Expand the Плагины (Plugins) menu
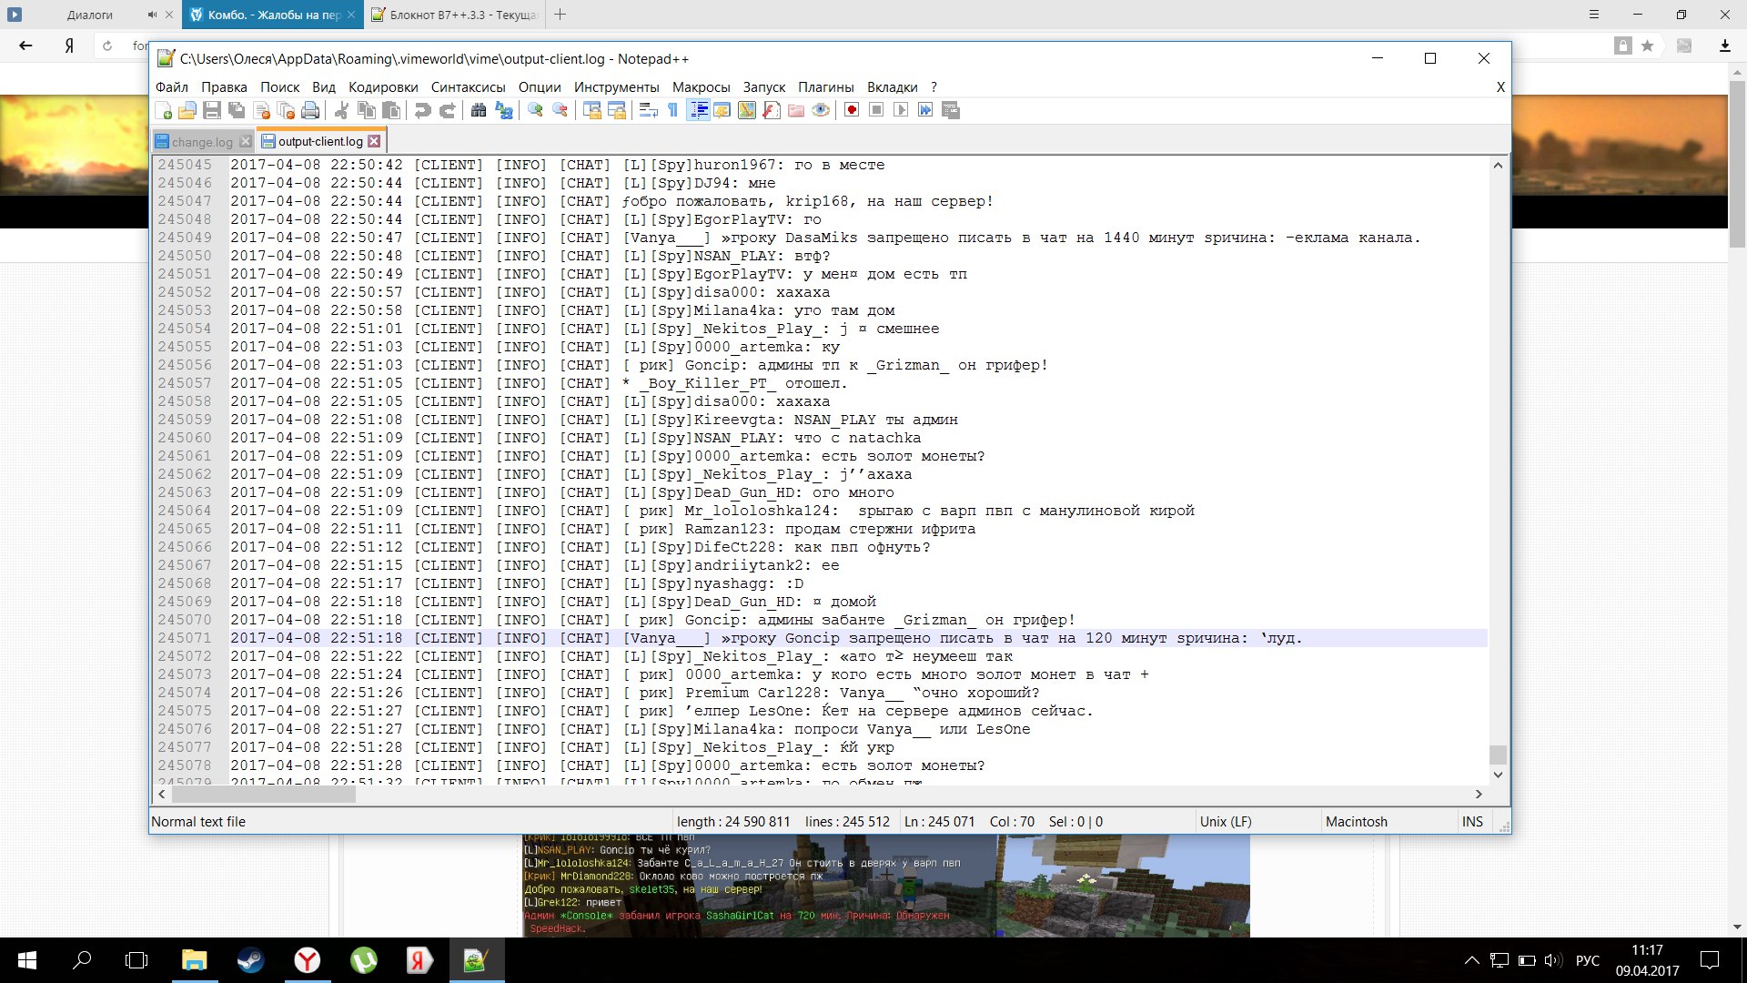Image resolution: width=1747 pixels, height=983 pixels. (x=825, y=86)
